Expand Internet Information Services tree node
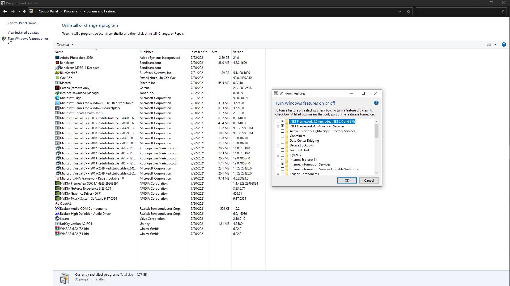The image size is (510, 286). tap(278, 164)
